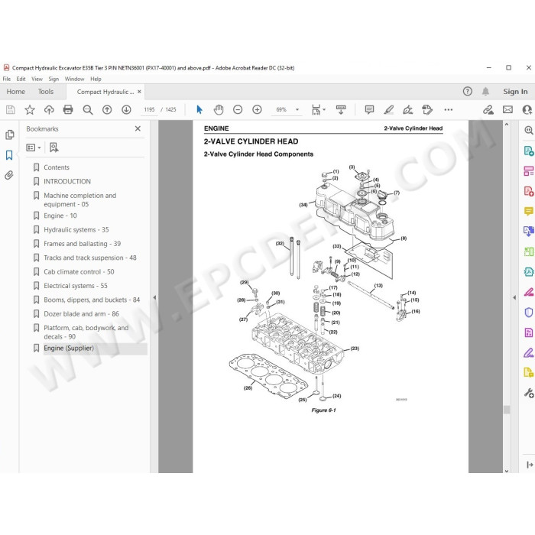Open the Protect shield tool
535x535 pixels.
click(529, 312)
